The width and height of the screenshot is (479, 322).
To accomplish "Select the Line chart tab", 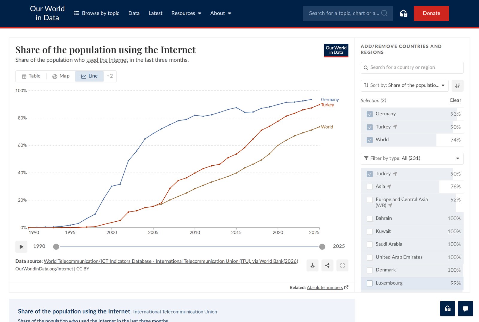I will [89, 76].
